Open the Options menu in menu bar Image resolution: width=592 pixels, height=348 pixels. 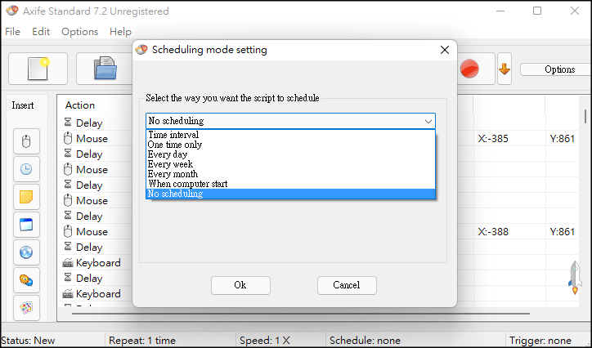[x=79, y=32]
